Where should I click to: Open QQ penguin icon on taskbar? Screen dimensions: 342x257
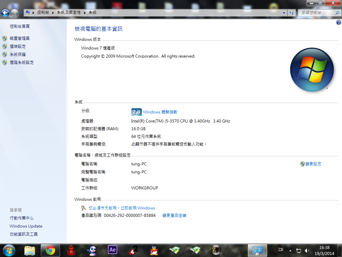tap(154, 250)
